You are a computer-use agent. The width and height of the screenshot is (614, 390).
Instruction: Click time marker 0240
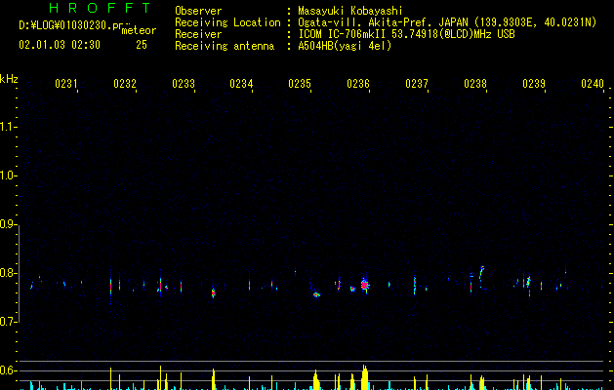(x=593, y=84)
